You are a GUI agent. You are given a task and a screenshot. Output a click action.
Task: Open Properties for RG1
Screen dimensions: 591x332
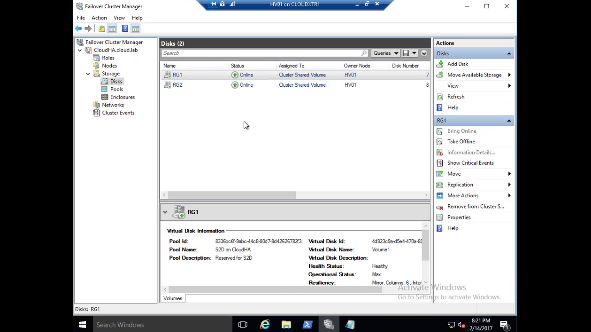pos(458,217)
